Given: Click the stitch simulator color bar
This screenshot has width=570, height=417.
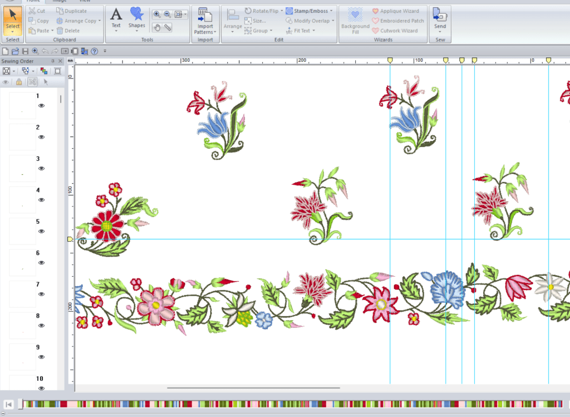Looking at the screenshot, I should pyautogui.click(x=289, y=404).
